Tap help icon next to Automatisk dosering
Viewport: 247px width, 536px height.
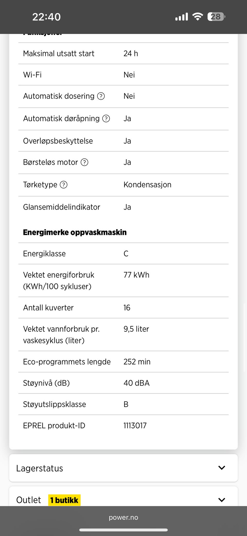[101, 96]
